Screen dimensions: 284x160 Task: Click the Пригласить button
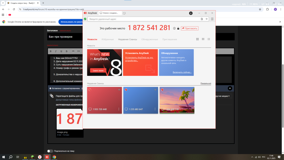click(x=190, y=28)
